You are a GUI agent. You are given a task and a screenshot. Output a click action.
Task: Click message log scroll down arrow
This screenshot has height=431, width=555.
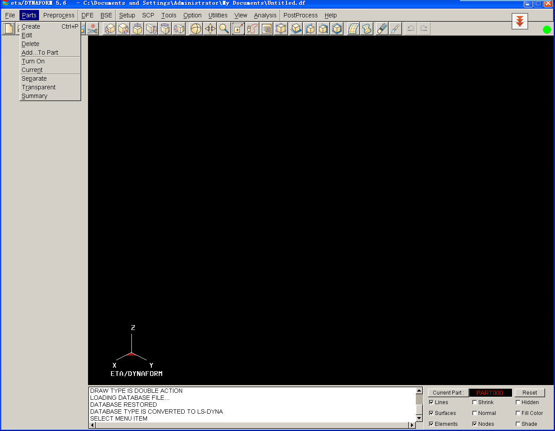pos(419,418)
